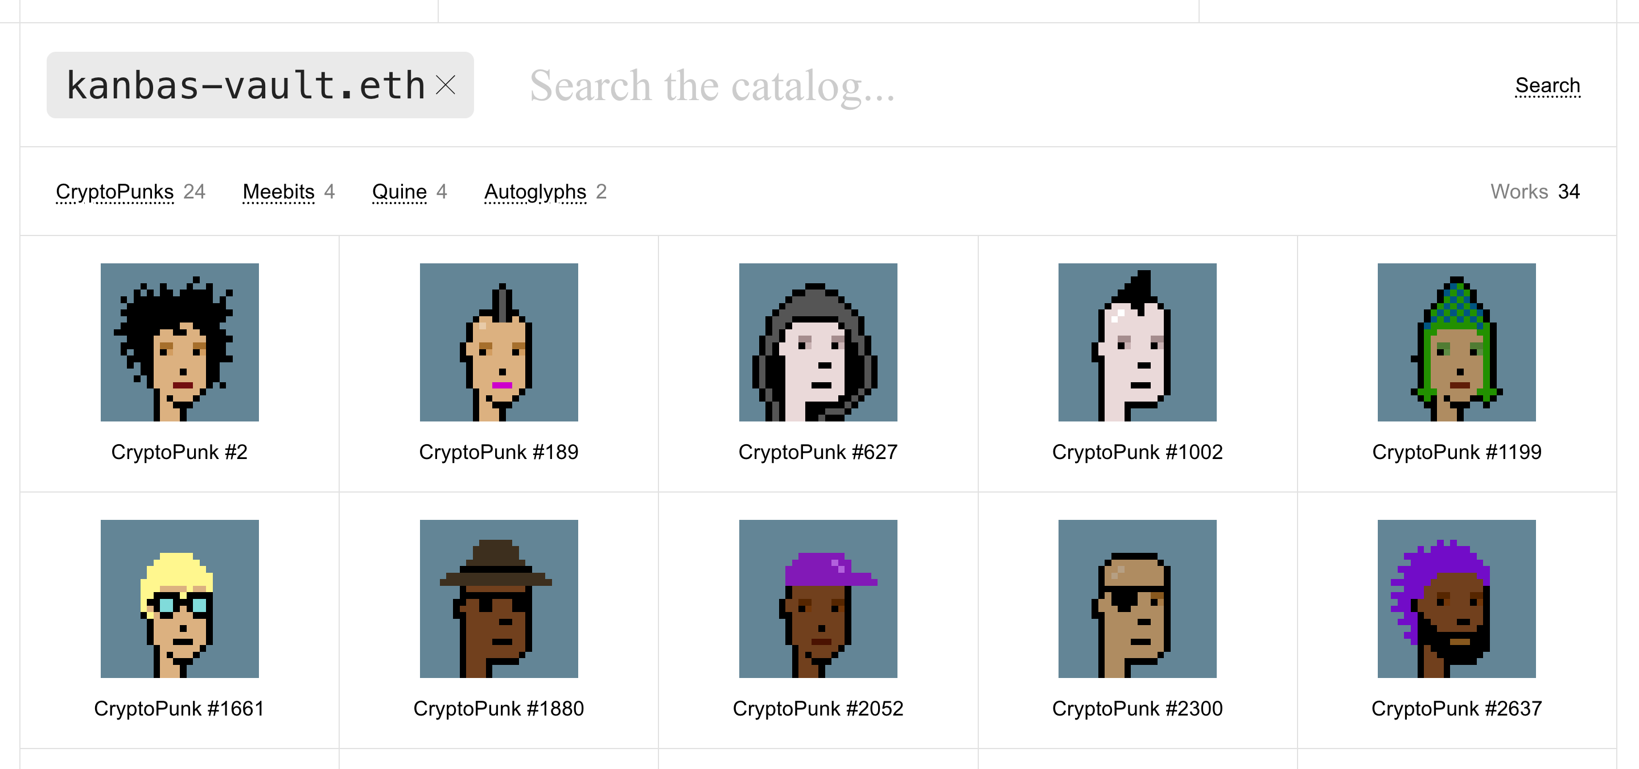Image resolution: width=1639 pixels, height=769 pixels.
Task: Click the 'CryptoPunk #2052' title text
Action: coord(818,709)
